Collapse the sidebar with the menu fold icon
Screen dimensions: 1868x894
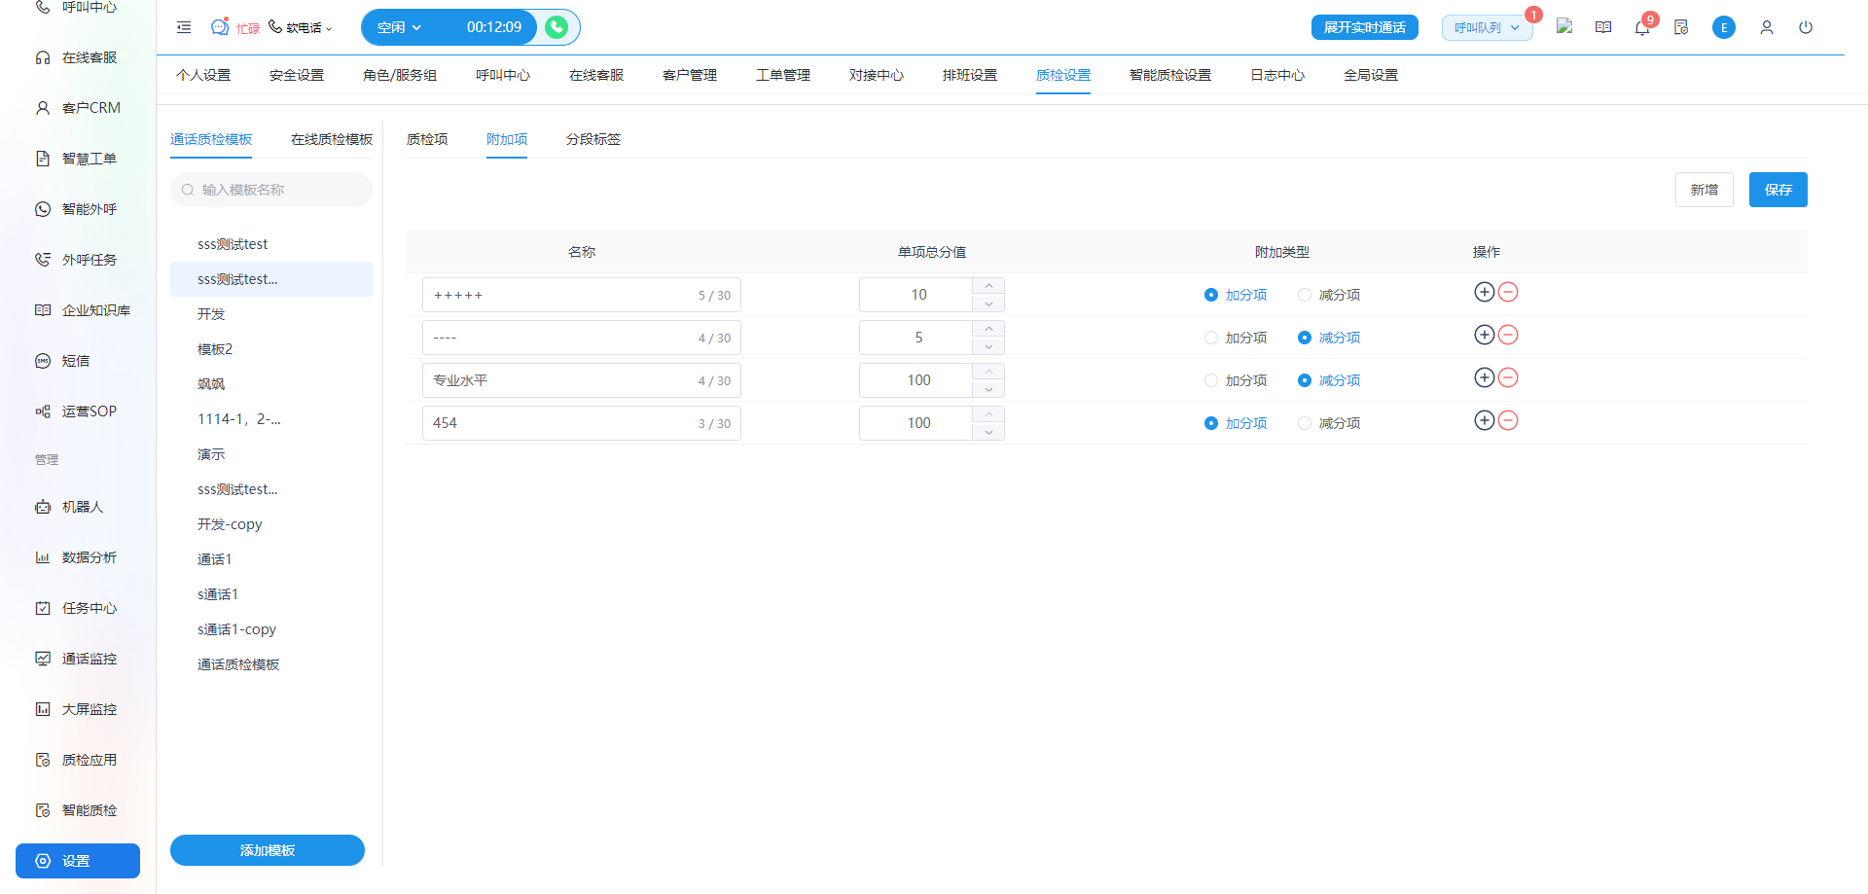184,27
